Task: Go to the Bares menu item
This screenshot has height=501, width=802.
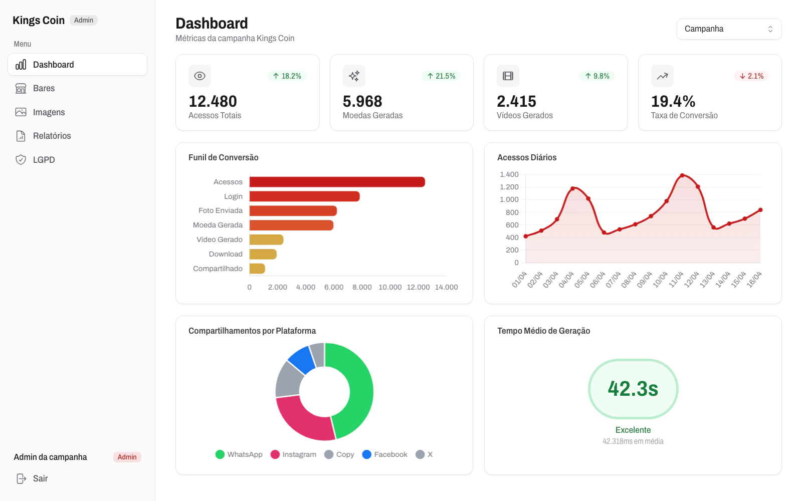Action: tap(77, 88)
